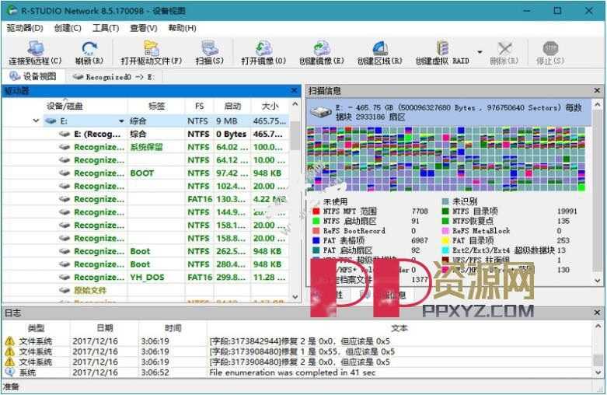The height and width of the screenshot is (395, 607).
Task: Sort by Device/Disk (设备/磁盘) column header
Action: [x=65, y=106]
